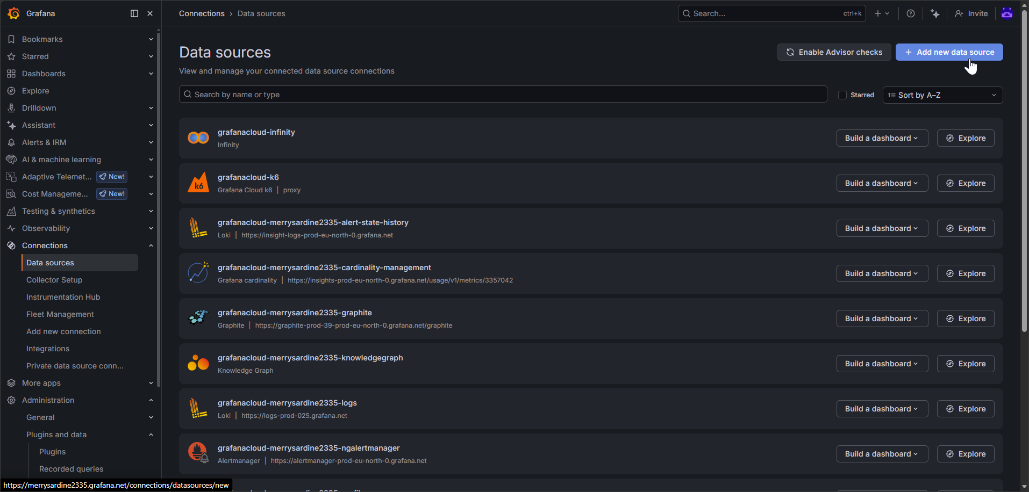This screenshot has width=1029, height=492.
Task: Click the Invite button
Action: click(x=971, y=13)
